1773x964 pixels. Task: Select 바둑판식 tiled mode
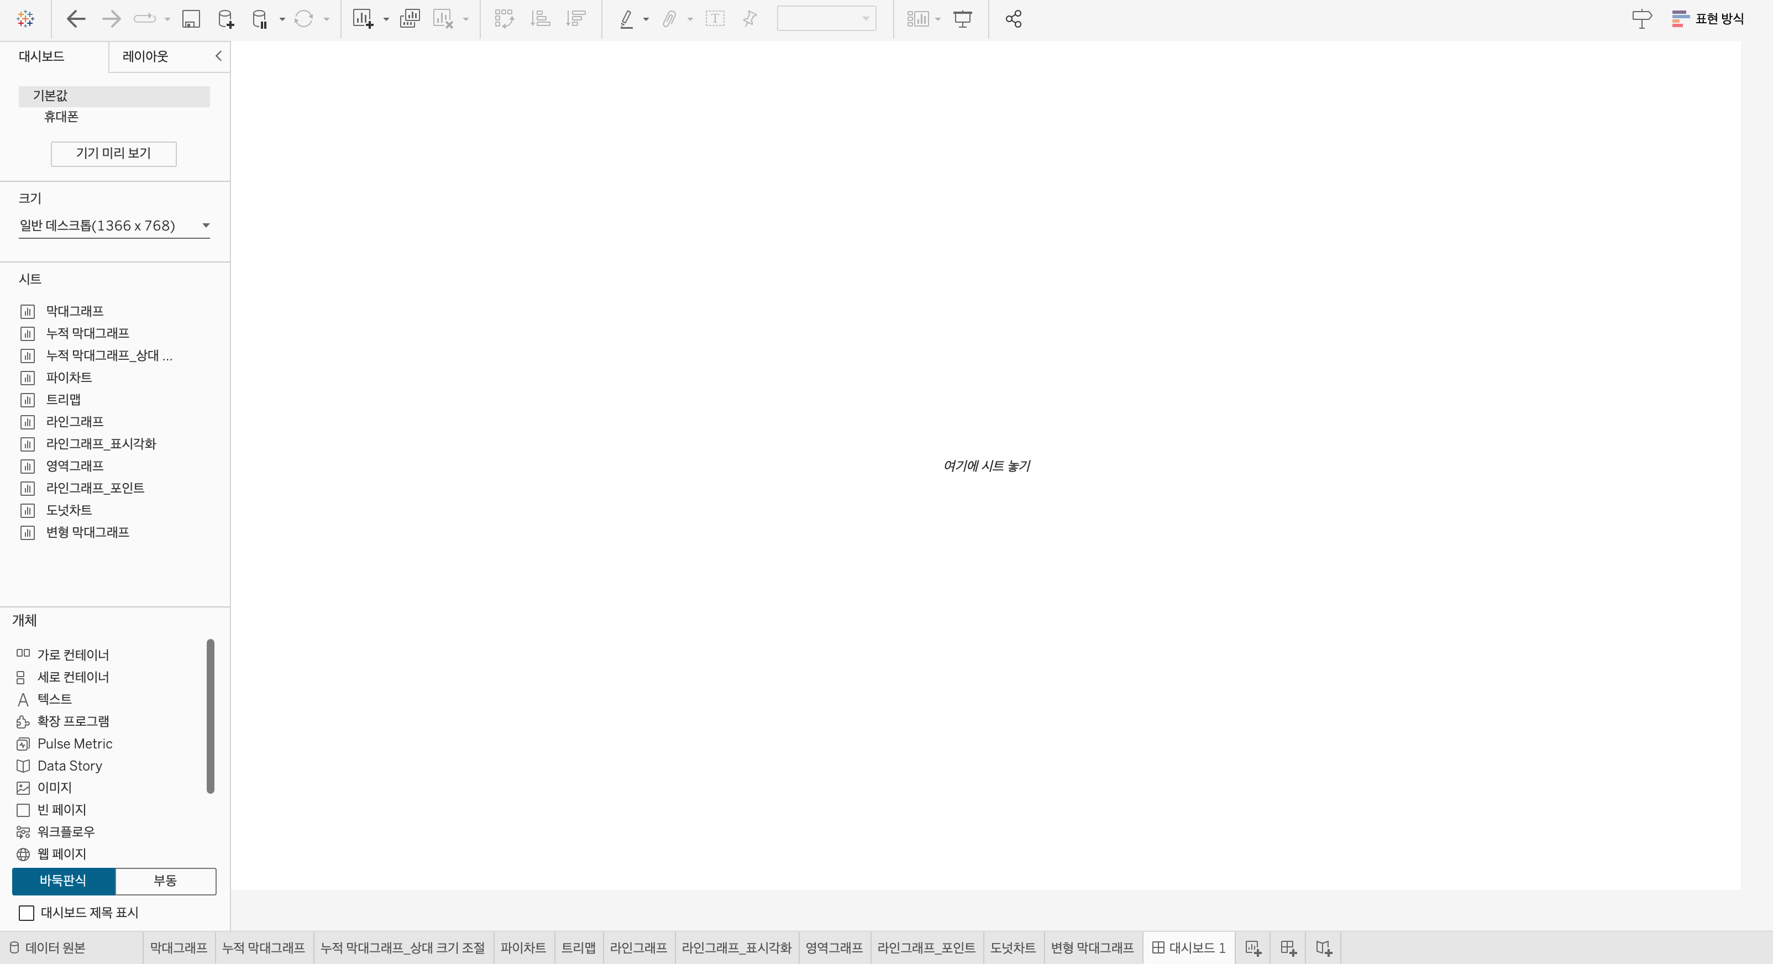64,881
